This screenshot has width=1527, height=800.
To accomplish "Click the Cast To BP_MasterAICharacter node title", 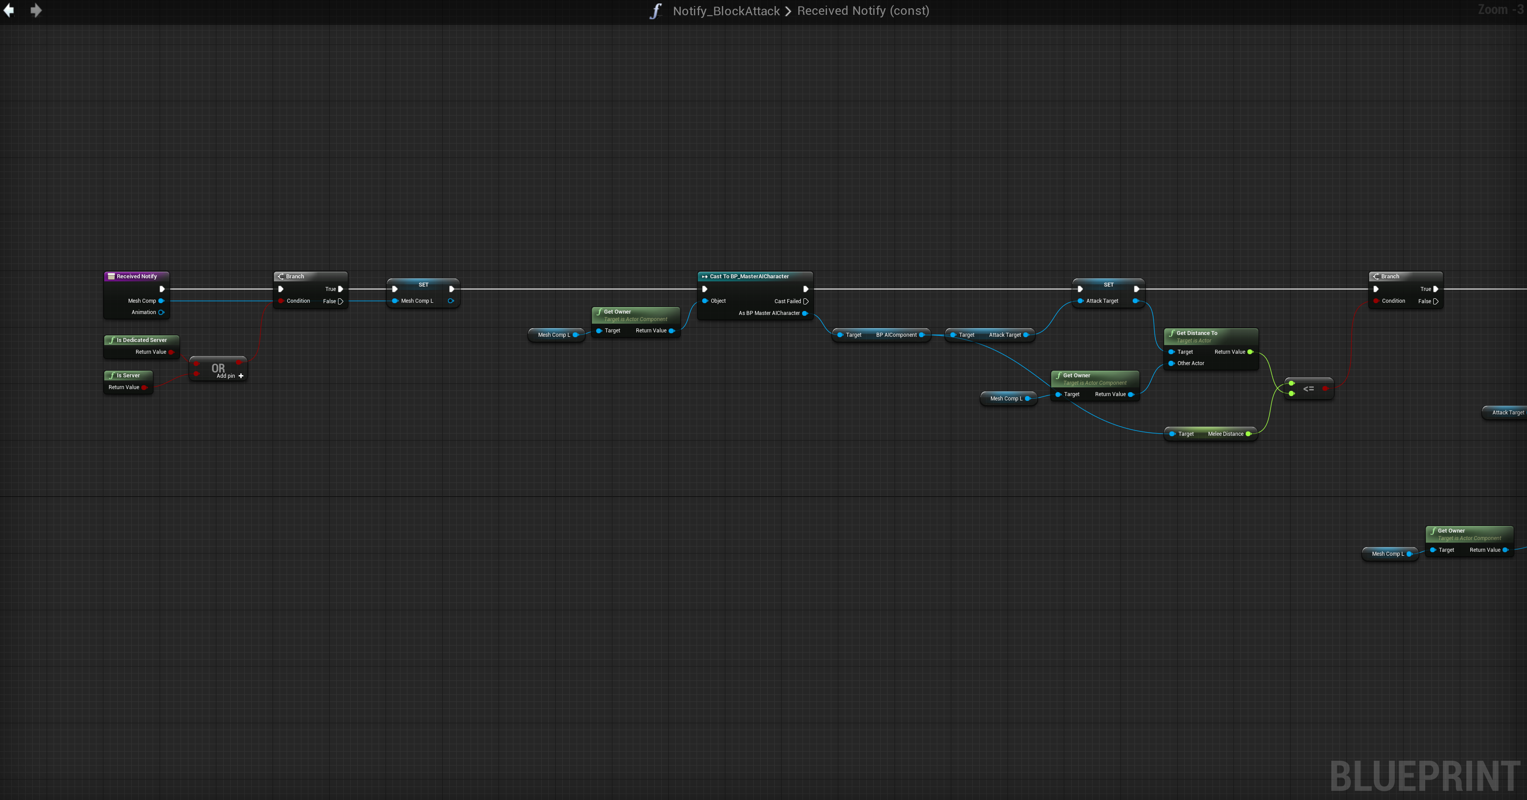I will pos(749,277).
